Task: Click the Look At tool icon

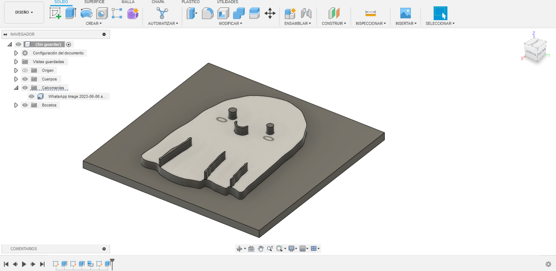Action: pos(251,249)
